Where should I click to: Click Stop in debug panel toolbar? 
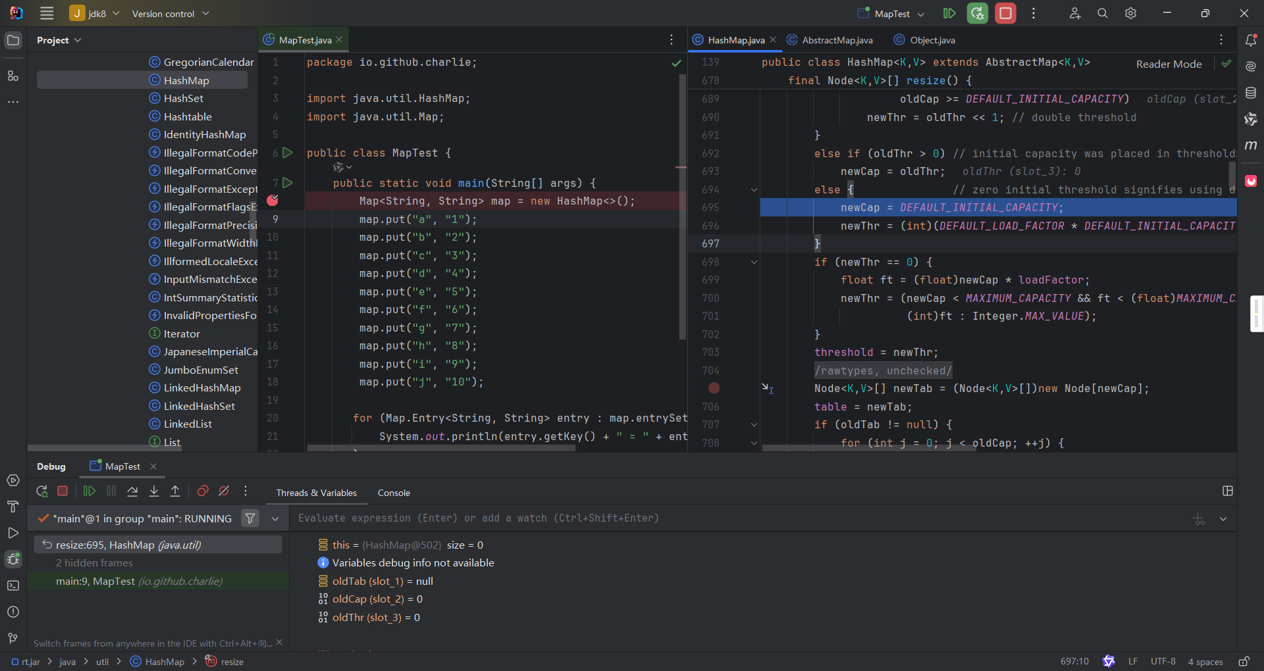[63, 491]
